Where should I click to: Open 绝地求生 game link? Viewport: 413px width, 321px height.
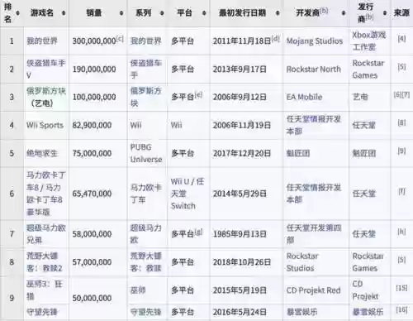tap(42, 153)
